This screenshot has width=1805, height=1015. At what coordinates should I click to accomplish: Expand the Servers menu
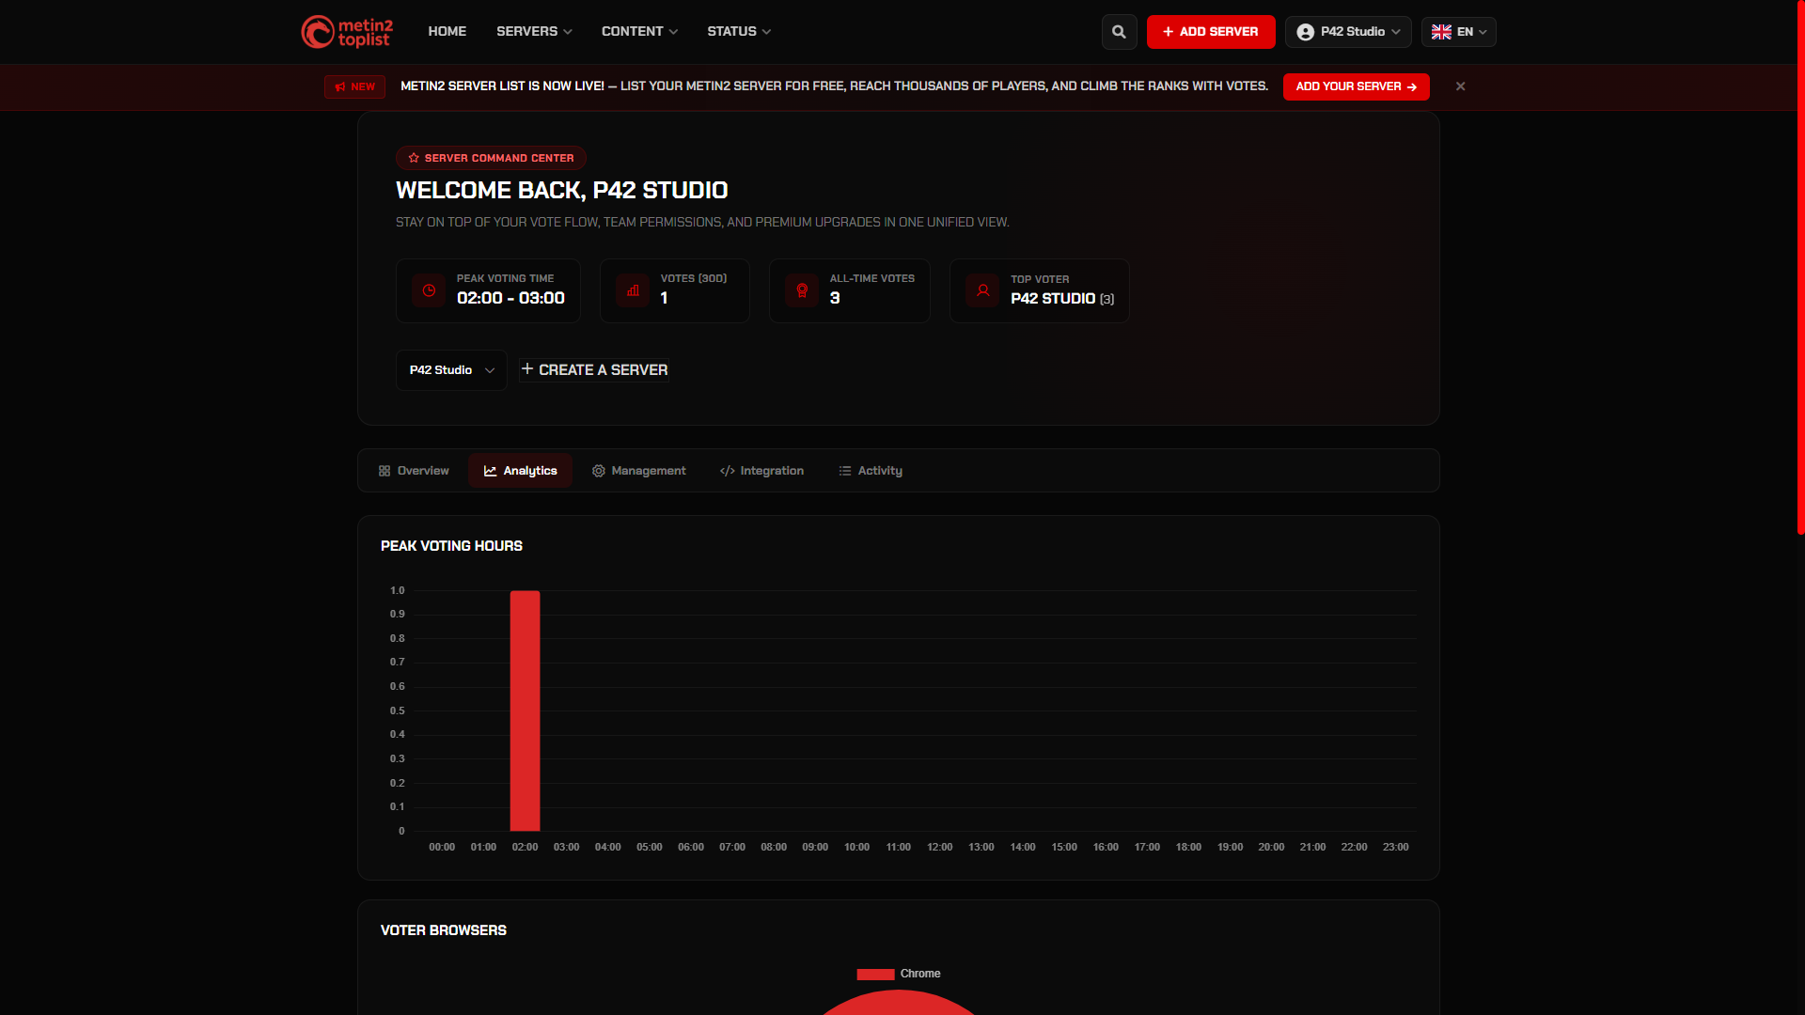[534, 32]
